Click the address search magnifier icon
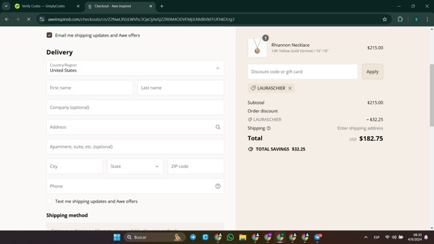 coord(218,127)
